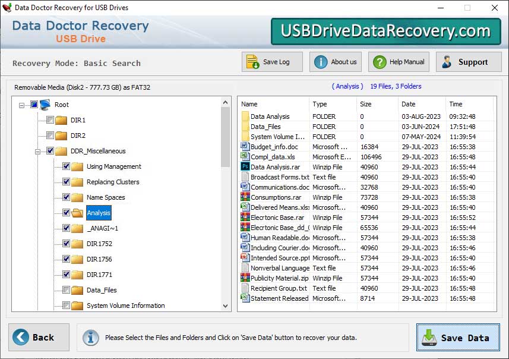Collapse the Root tree node
This screenshot has height=359, width=509.
pyautogui.click(x=22, y=105)
